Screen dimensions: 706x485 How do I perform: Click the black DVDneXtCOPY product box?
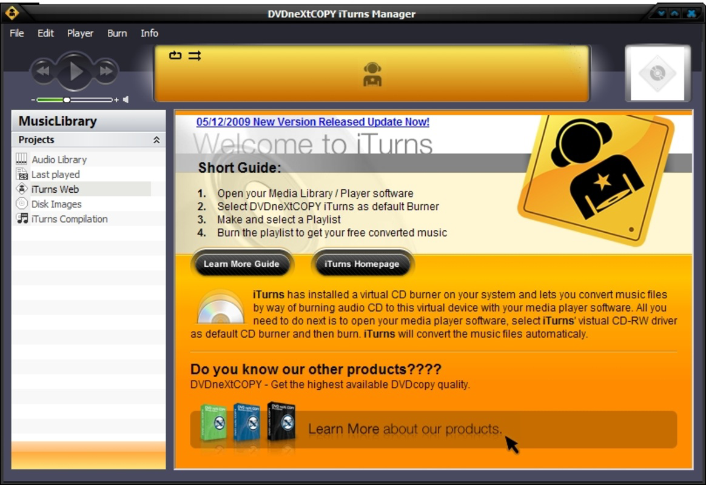click(x=281, y=421)
